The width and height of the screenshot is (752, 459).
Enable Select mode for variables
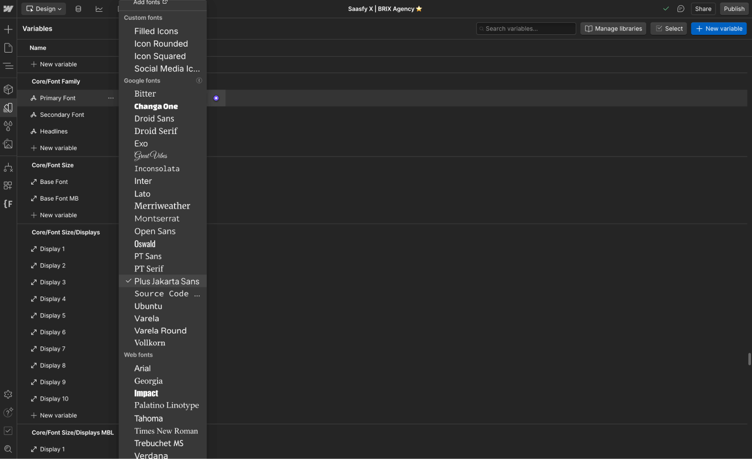(x=668, y=28)
